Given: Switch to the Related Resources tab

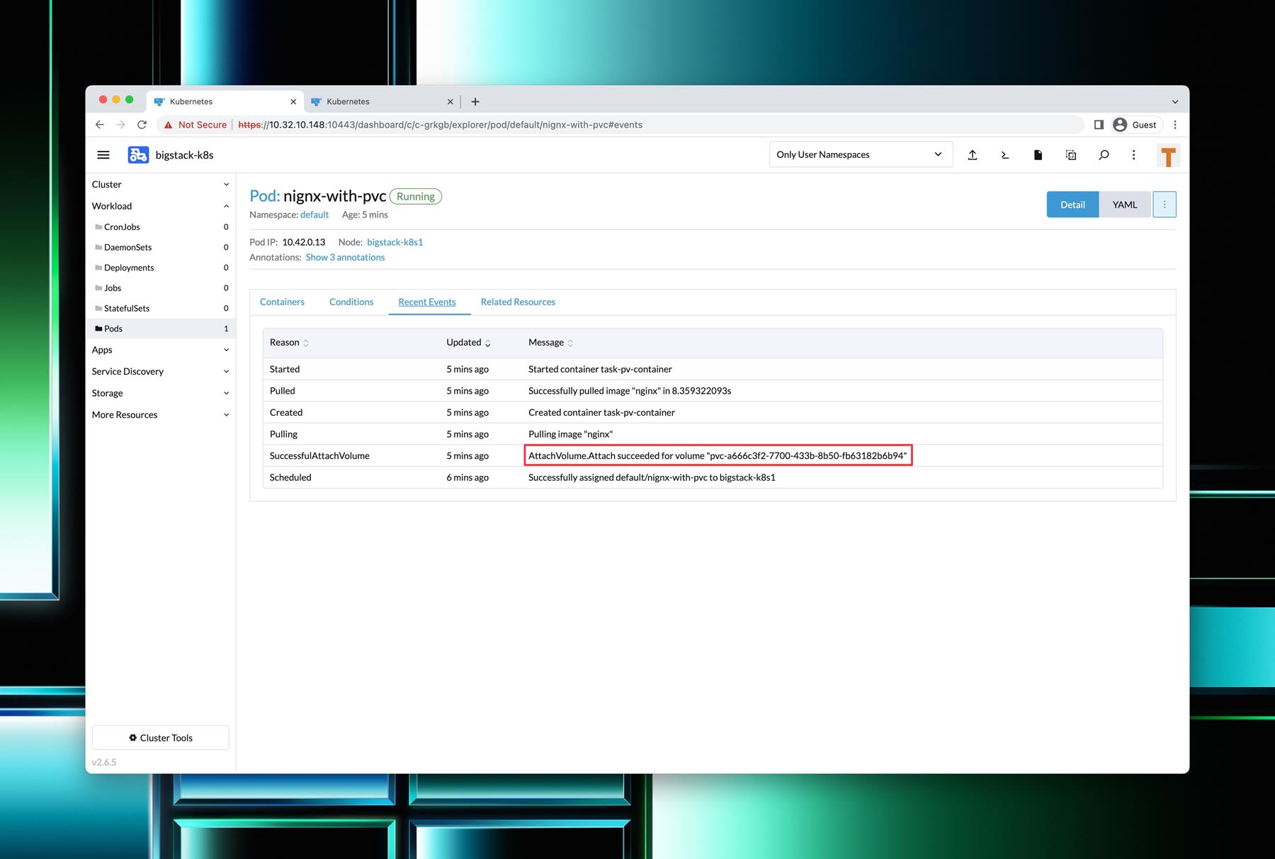Looking at the screenshot, I should click(518, 302).
